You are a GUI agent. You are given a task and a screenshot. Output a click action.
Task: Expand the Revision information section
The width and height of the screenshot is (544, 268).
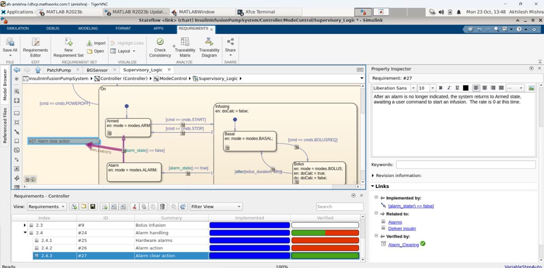(373, 175)
